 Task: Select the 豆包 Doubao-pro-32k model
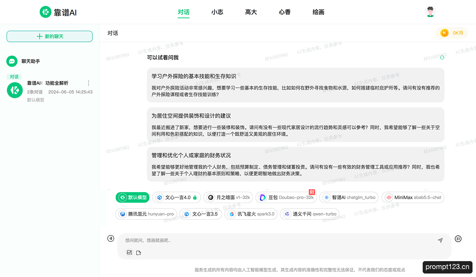[x=286, y=197]
